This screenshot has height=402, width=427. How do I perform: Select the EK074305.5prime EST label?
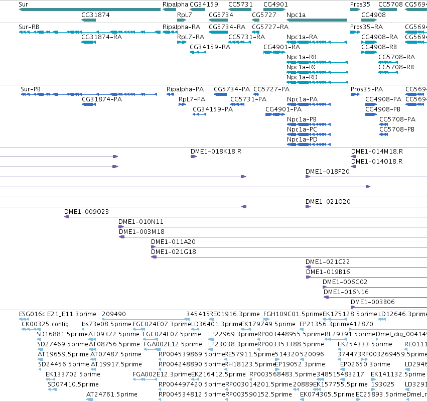[x=327, y=394]
